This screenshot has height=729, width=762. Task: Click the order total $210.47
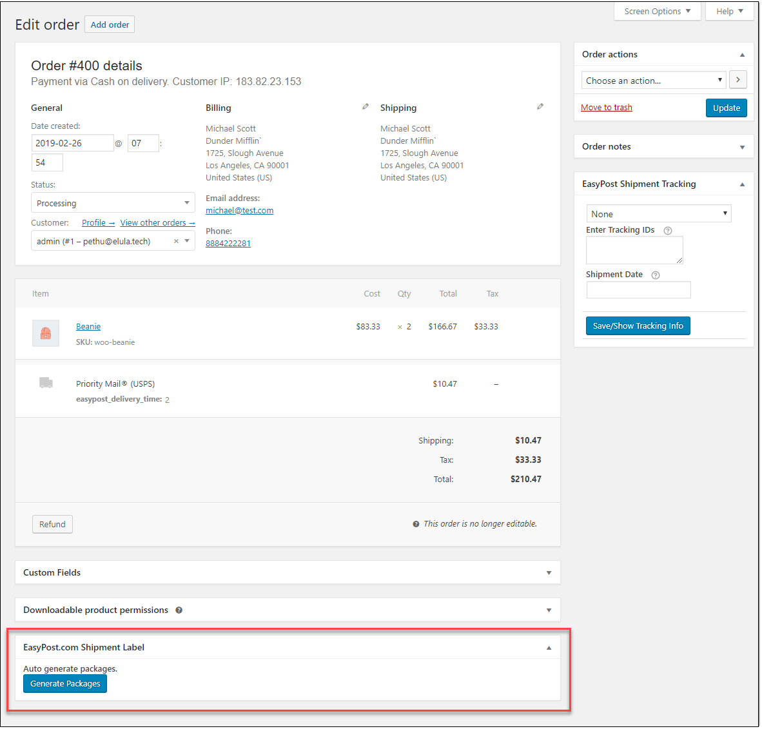[x=526, y=479]
